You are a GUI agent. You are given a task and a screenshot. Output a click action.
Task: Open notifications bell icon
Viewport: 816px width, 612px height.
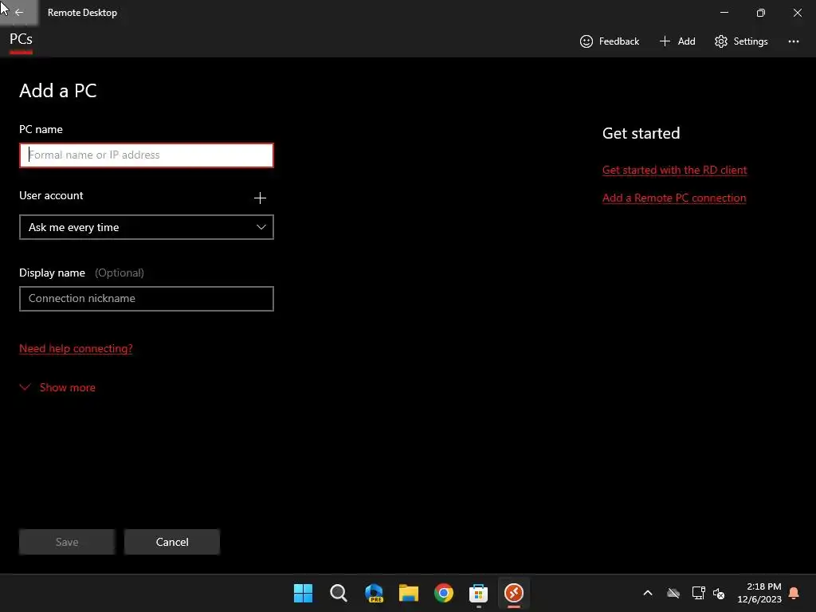click(794, 593)
